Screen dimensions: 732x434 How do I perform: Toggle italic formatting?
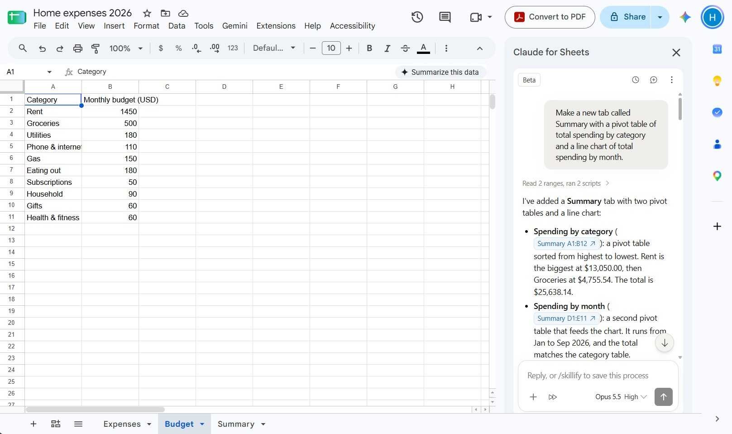click(x=387, y=48)
